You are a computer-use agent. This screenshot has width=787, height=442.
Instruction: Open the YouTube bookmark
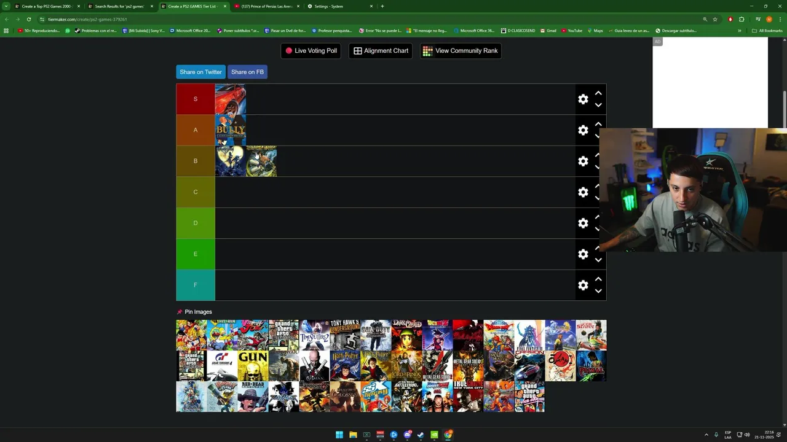coord(572,31)
